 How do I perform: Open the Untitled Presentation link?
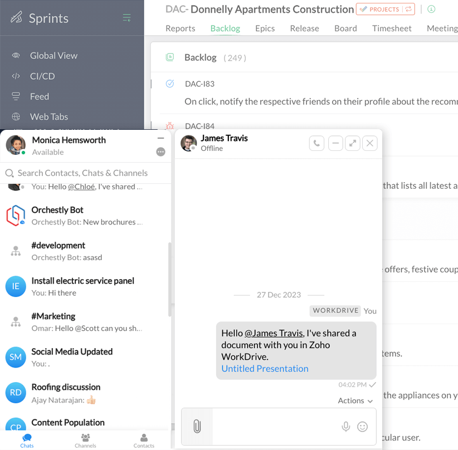[x=265, y=369]
